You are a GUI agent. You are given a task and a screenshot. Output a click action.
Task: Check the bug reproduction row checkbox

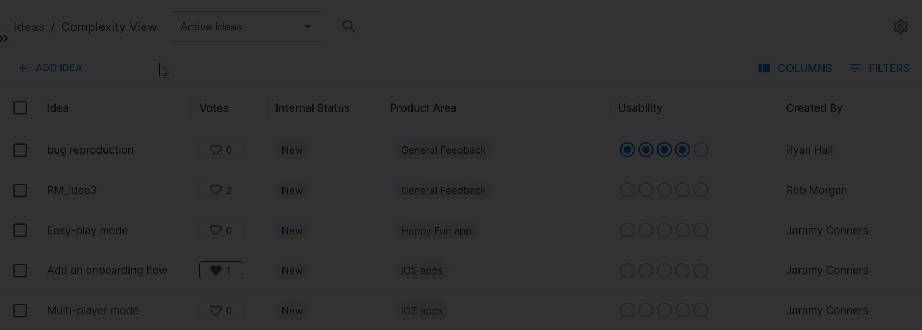coord(20,150)
